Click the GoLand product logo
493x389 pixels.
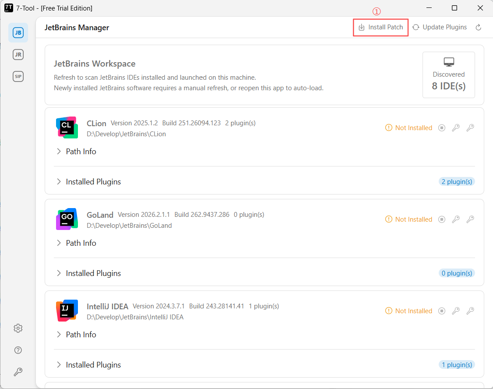click(67, 219)
